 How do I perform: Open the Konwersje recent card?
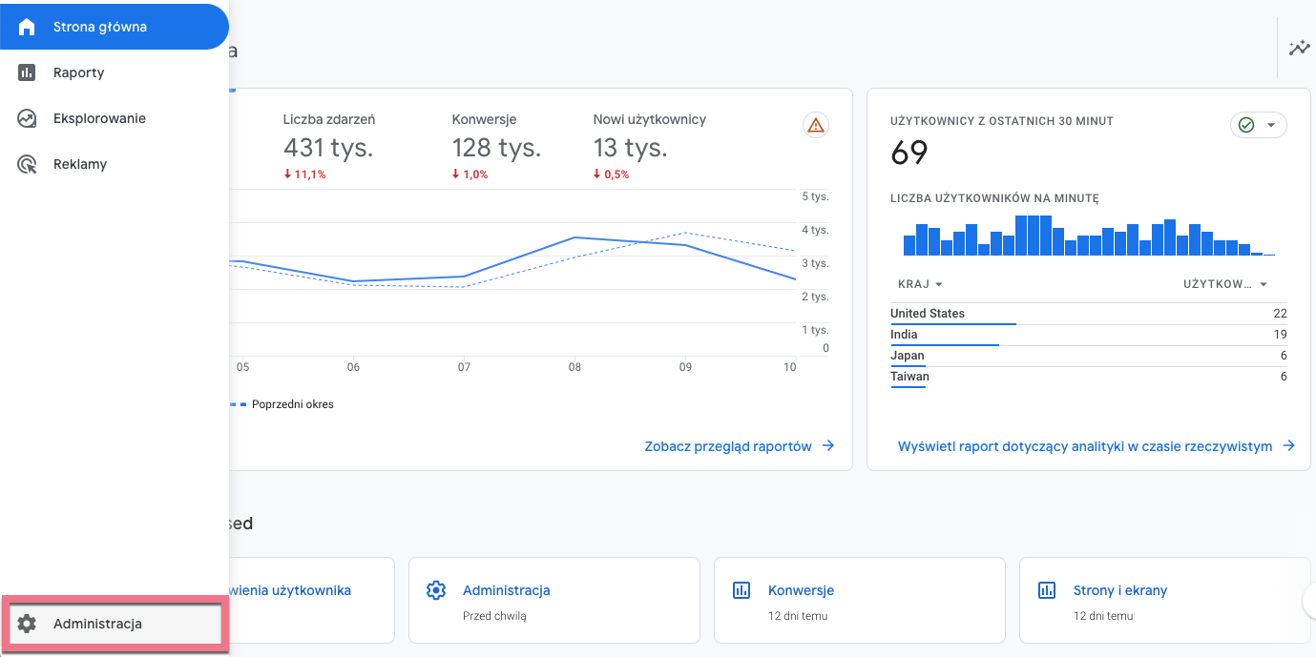click(x=859, y=601)
